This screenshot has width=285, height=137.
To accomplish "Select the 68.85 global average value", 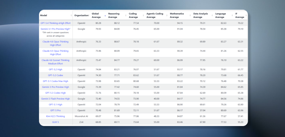I will pos(98,122).
